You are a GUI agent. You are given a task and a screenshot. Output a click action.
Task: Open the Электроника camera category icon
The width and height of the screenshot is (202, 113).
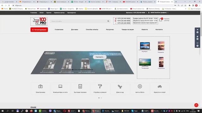40,87
